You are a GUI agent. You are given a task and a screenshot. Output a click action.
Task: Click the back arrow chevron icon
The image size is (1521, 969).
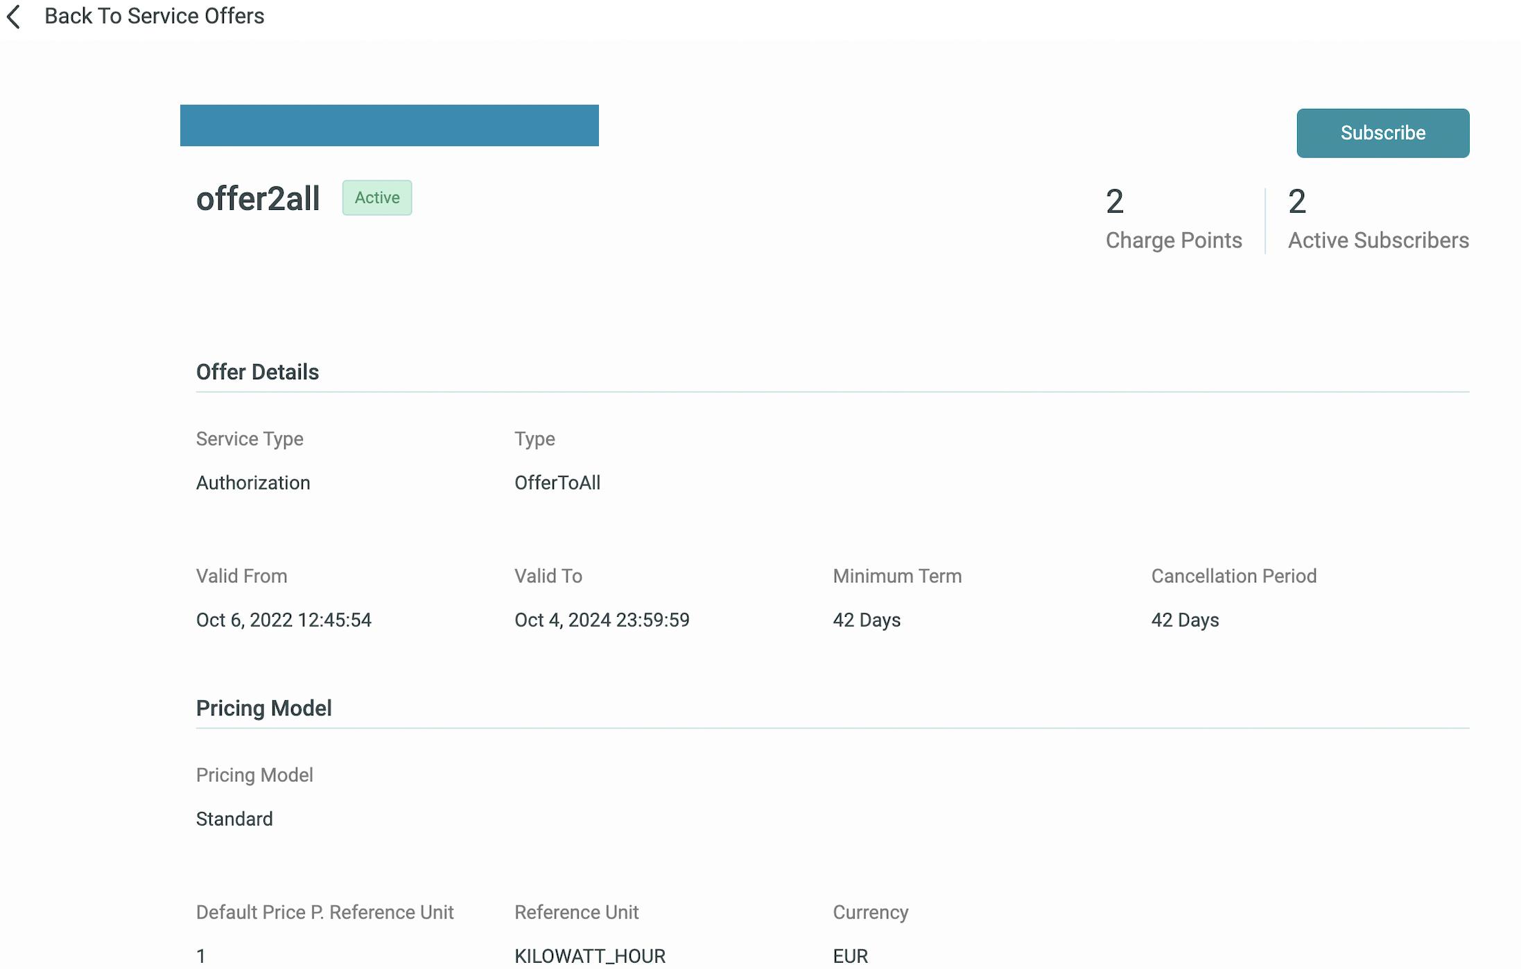[14, 17]
